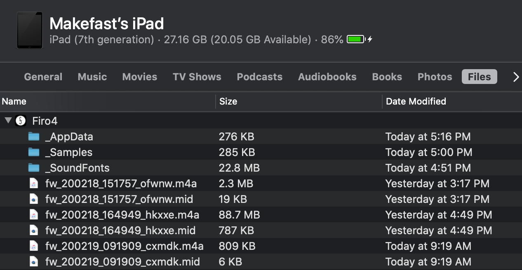
Task: Click the _SoundFonts folder icon
Action: click(x=34, y=168)
